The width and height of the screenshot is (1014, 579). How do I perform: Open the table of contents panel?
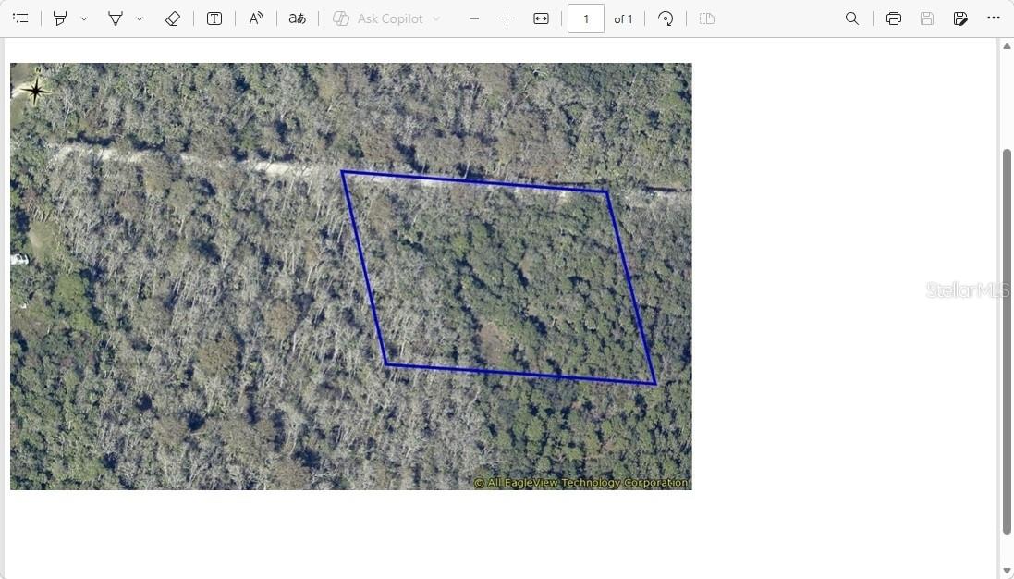[20, 18]
